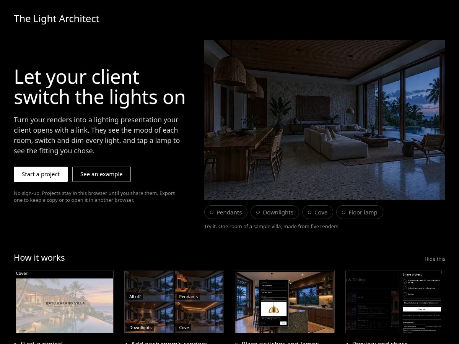Turn on the Floor lamp toggle
The width and height of the screenshot is (459, 344).
point(360,212)
